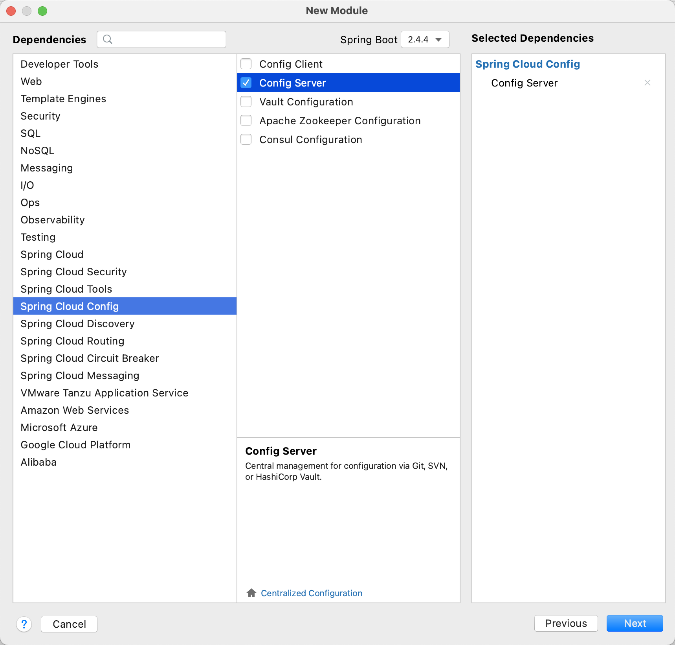
Task: Click the Next button
Action: tap(635, 623)
